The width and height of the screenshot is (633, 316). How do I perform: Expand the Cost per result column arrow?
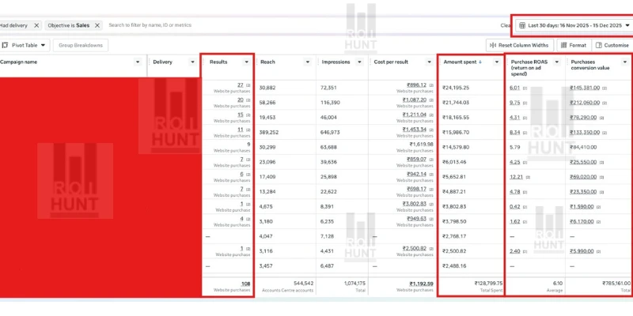[429, 62]
